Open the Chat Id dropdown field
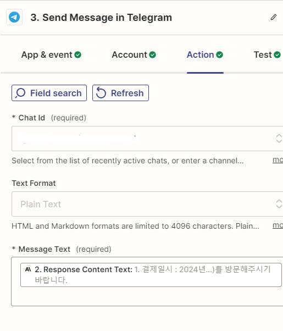283x331 pixels. pyautogui.click(x=147, y=139)
